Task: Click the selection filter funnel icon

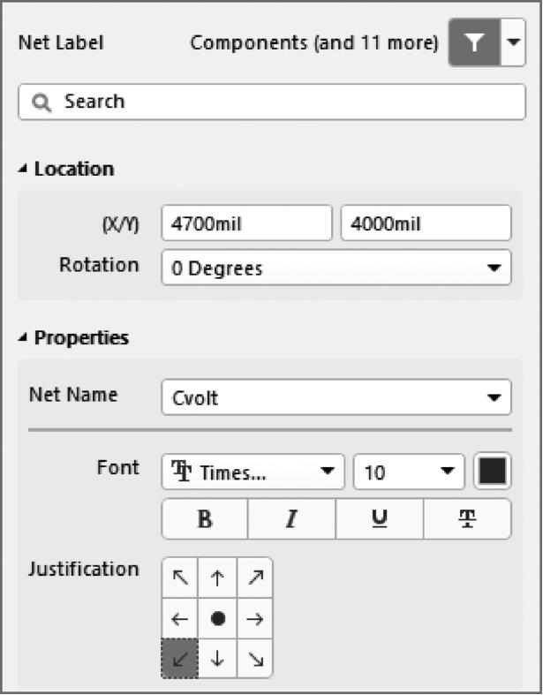Action: 474,42
